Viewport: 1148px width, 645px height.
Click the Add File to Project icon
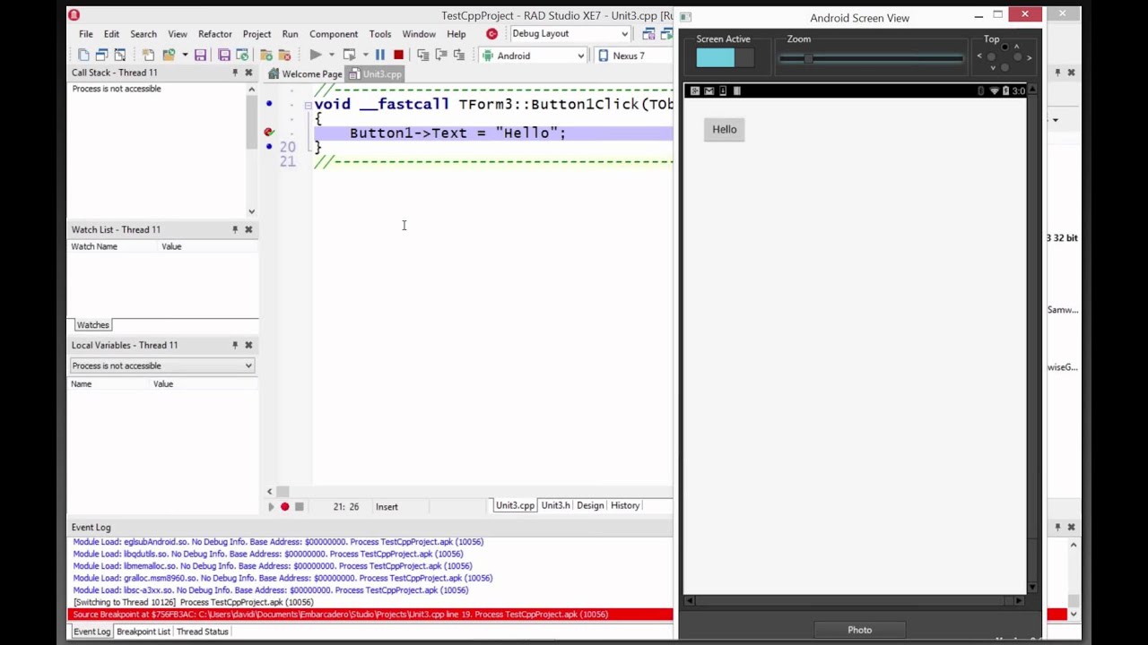point(266,56)
